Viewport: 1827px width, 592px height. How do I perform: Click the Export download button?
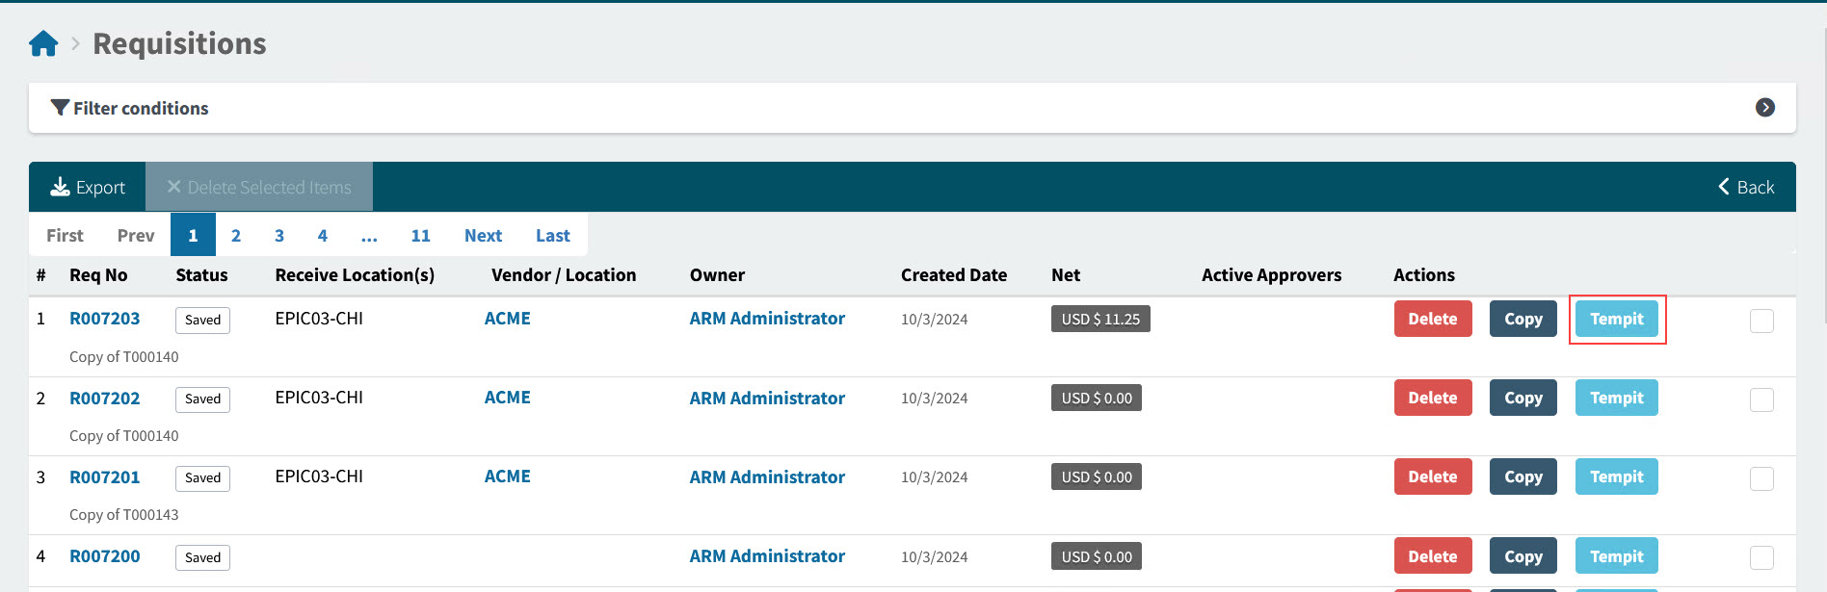88,187
